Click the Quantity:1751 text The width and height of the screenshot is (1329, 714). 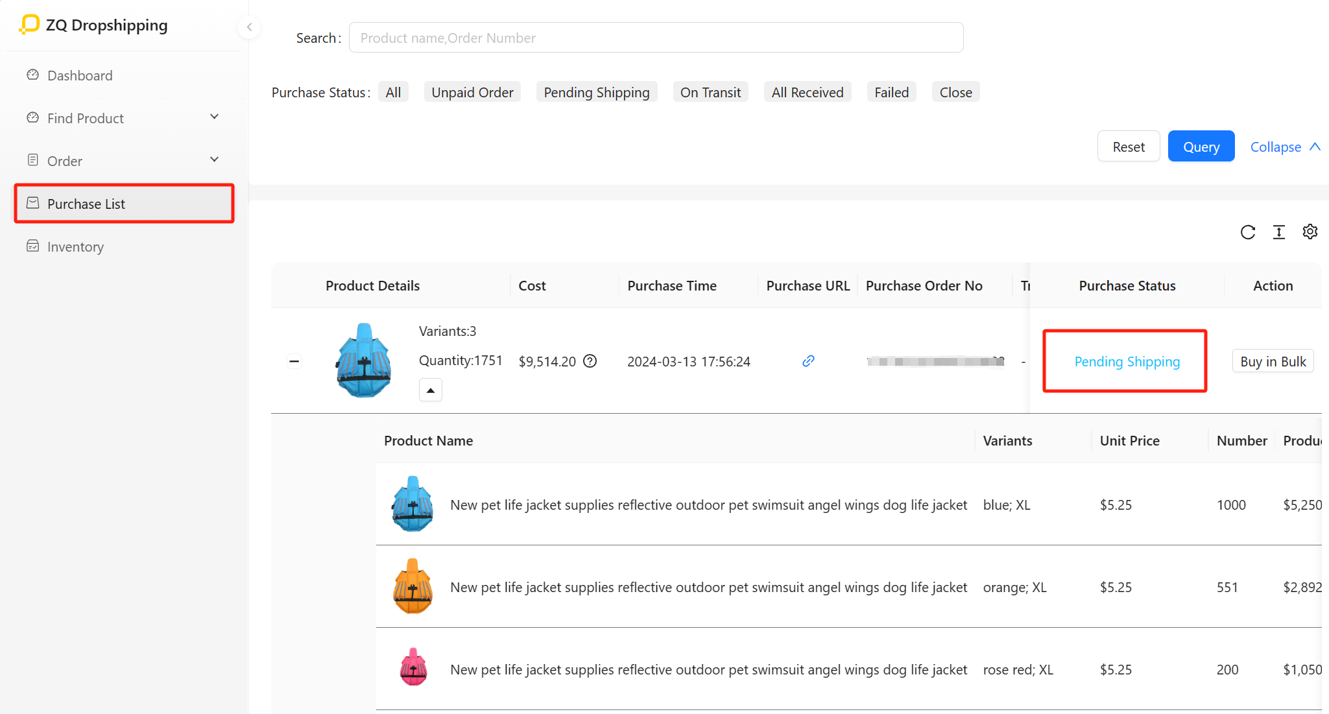pyautogui.click(x=461, y=360)
